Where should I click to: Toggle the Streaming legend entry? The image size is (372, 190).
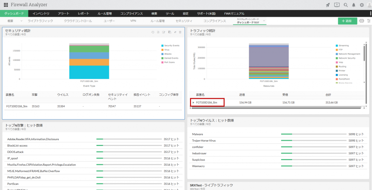[x=343, y=45]
